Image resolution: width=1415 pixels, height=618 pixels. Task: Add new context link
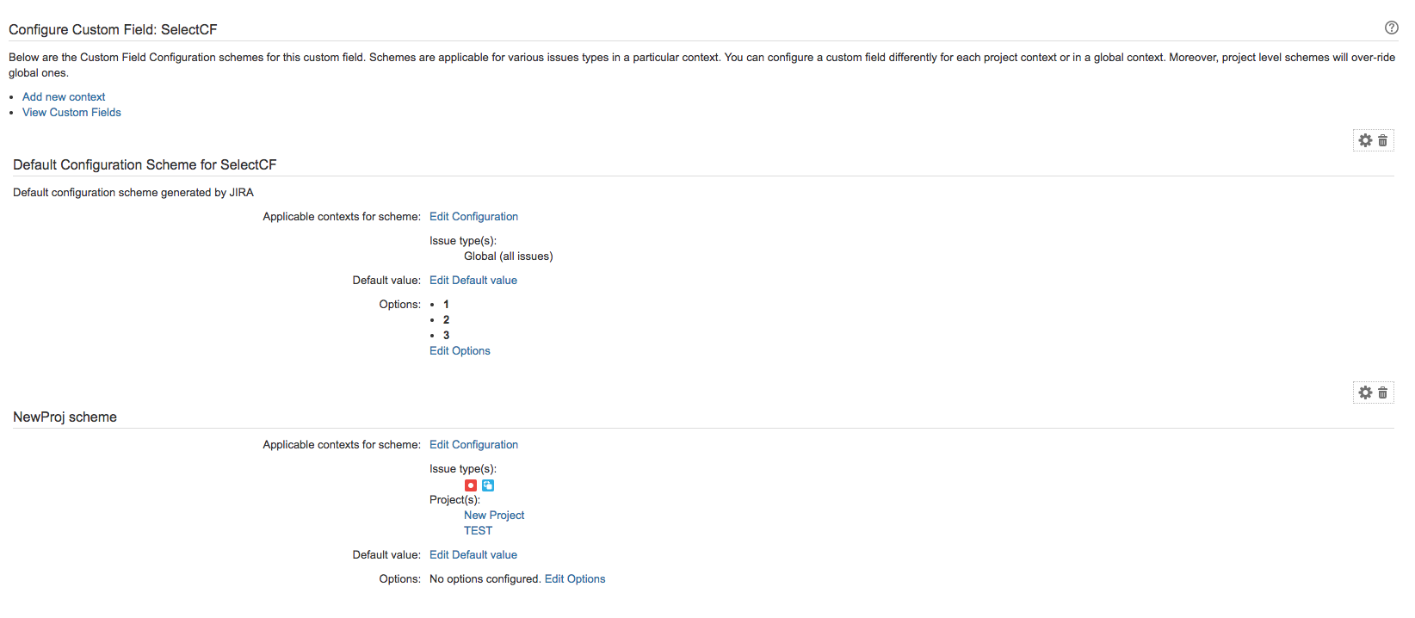(x=64, y=97)
